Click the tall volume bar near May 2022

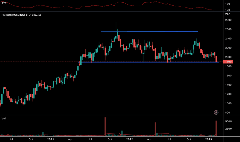pos(155,129)
